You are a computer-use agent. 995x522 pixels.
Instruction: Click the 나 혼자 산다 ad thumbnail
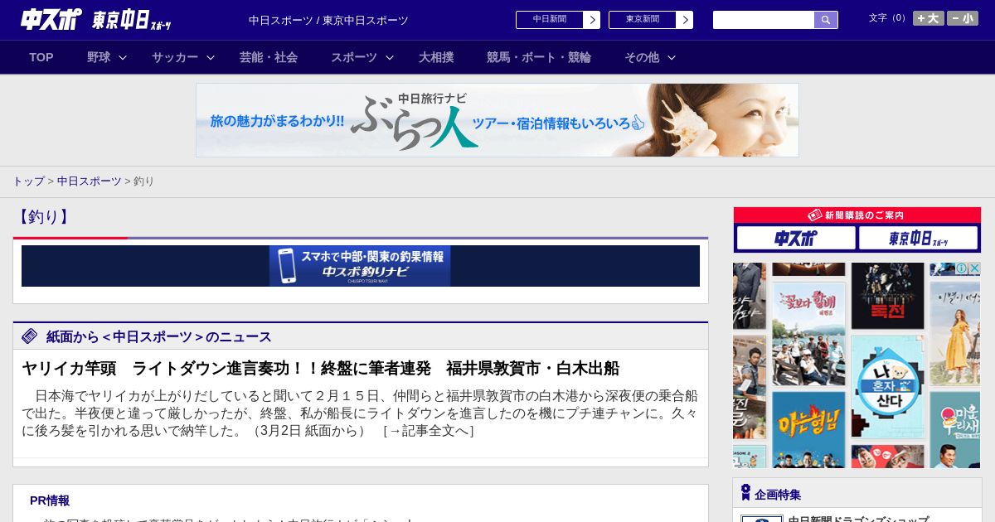tap(887, 387)
